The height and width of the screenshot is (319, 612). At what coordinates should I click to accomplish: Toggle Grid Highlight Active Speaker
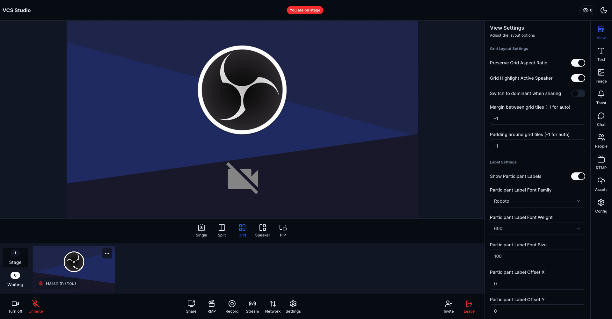click(x=578, y=78)
